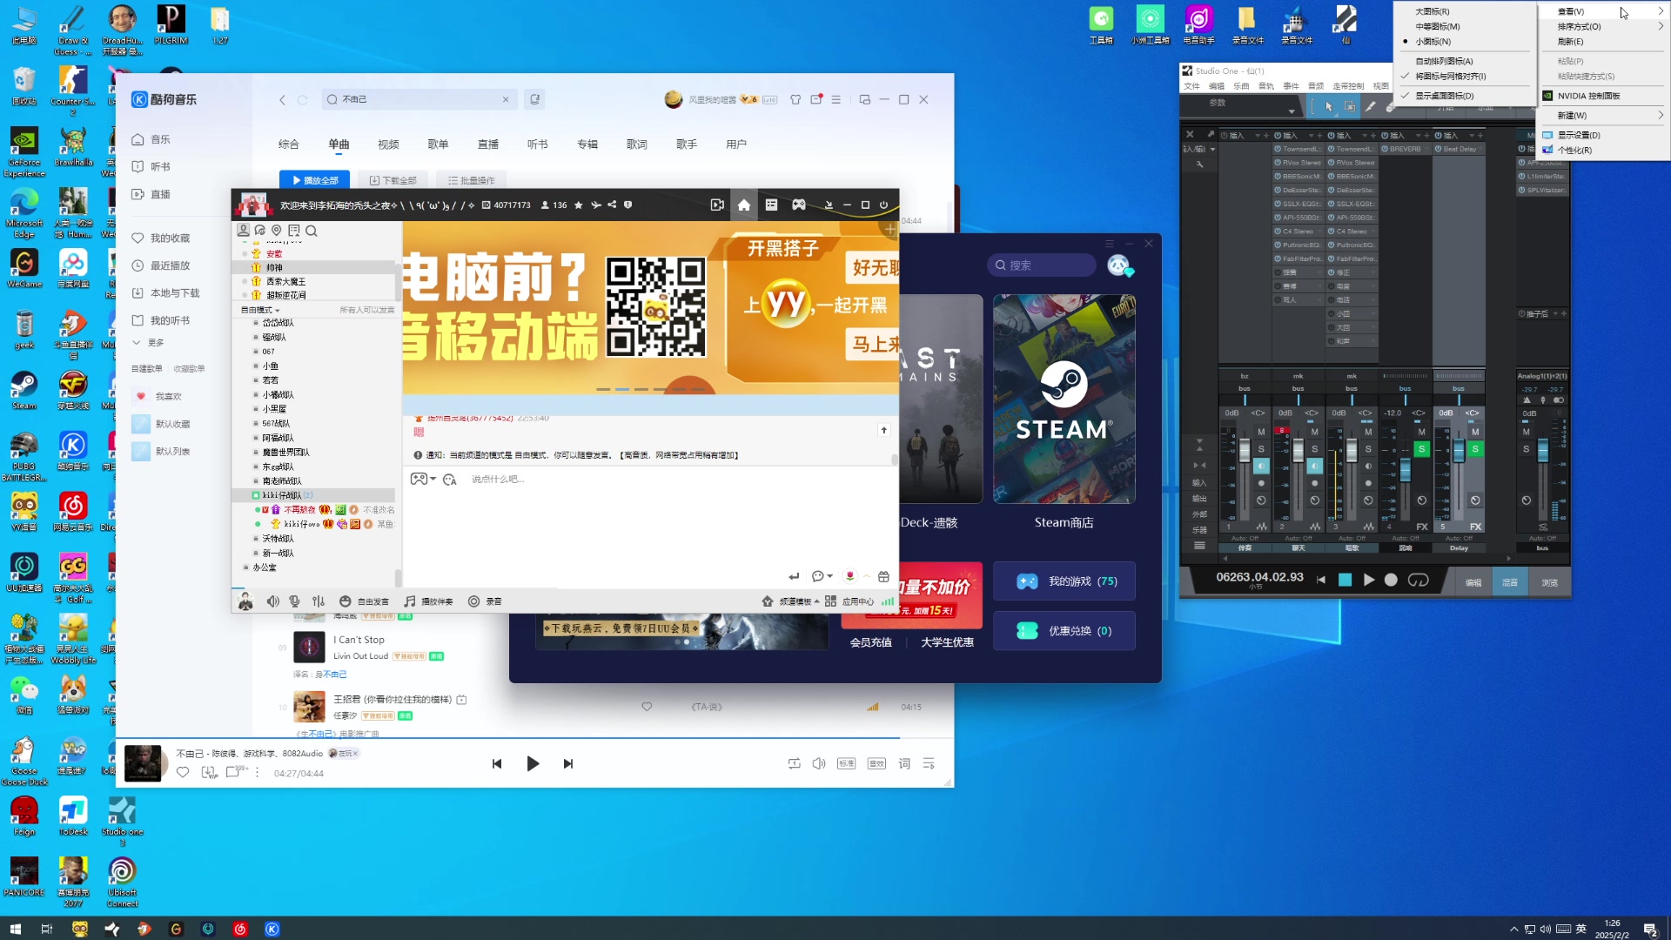1671x940 pixels.
Task: Share the YY channel via share icon
Action: (x=612, y=205)
